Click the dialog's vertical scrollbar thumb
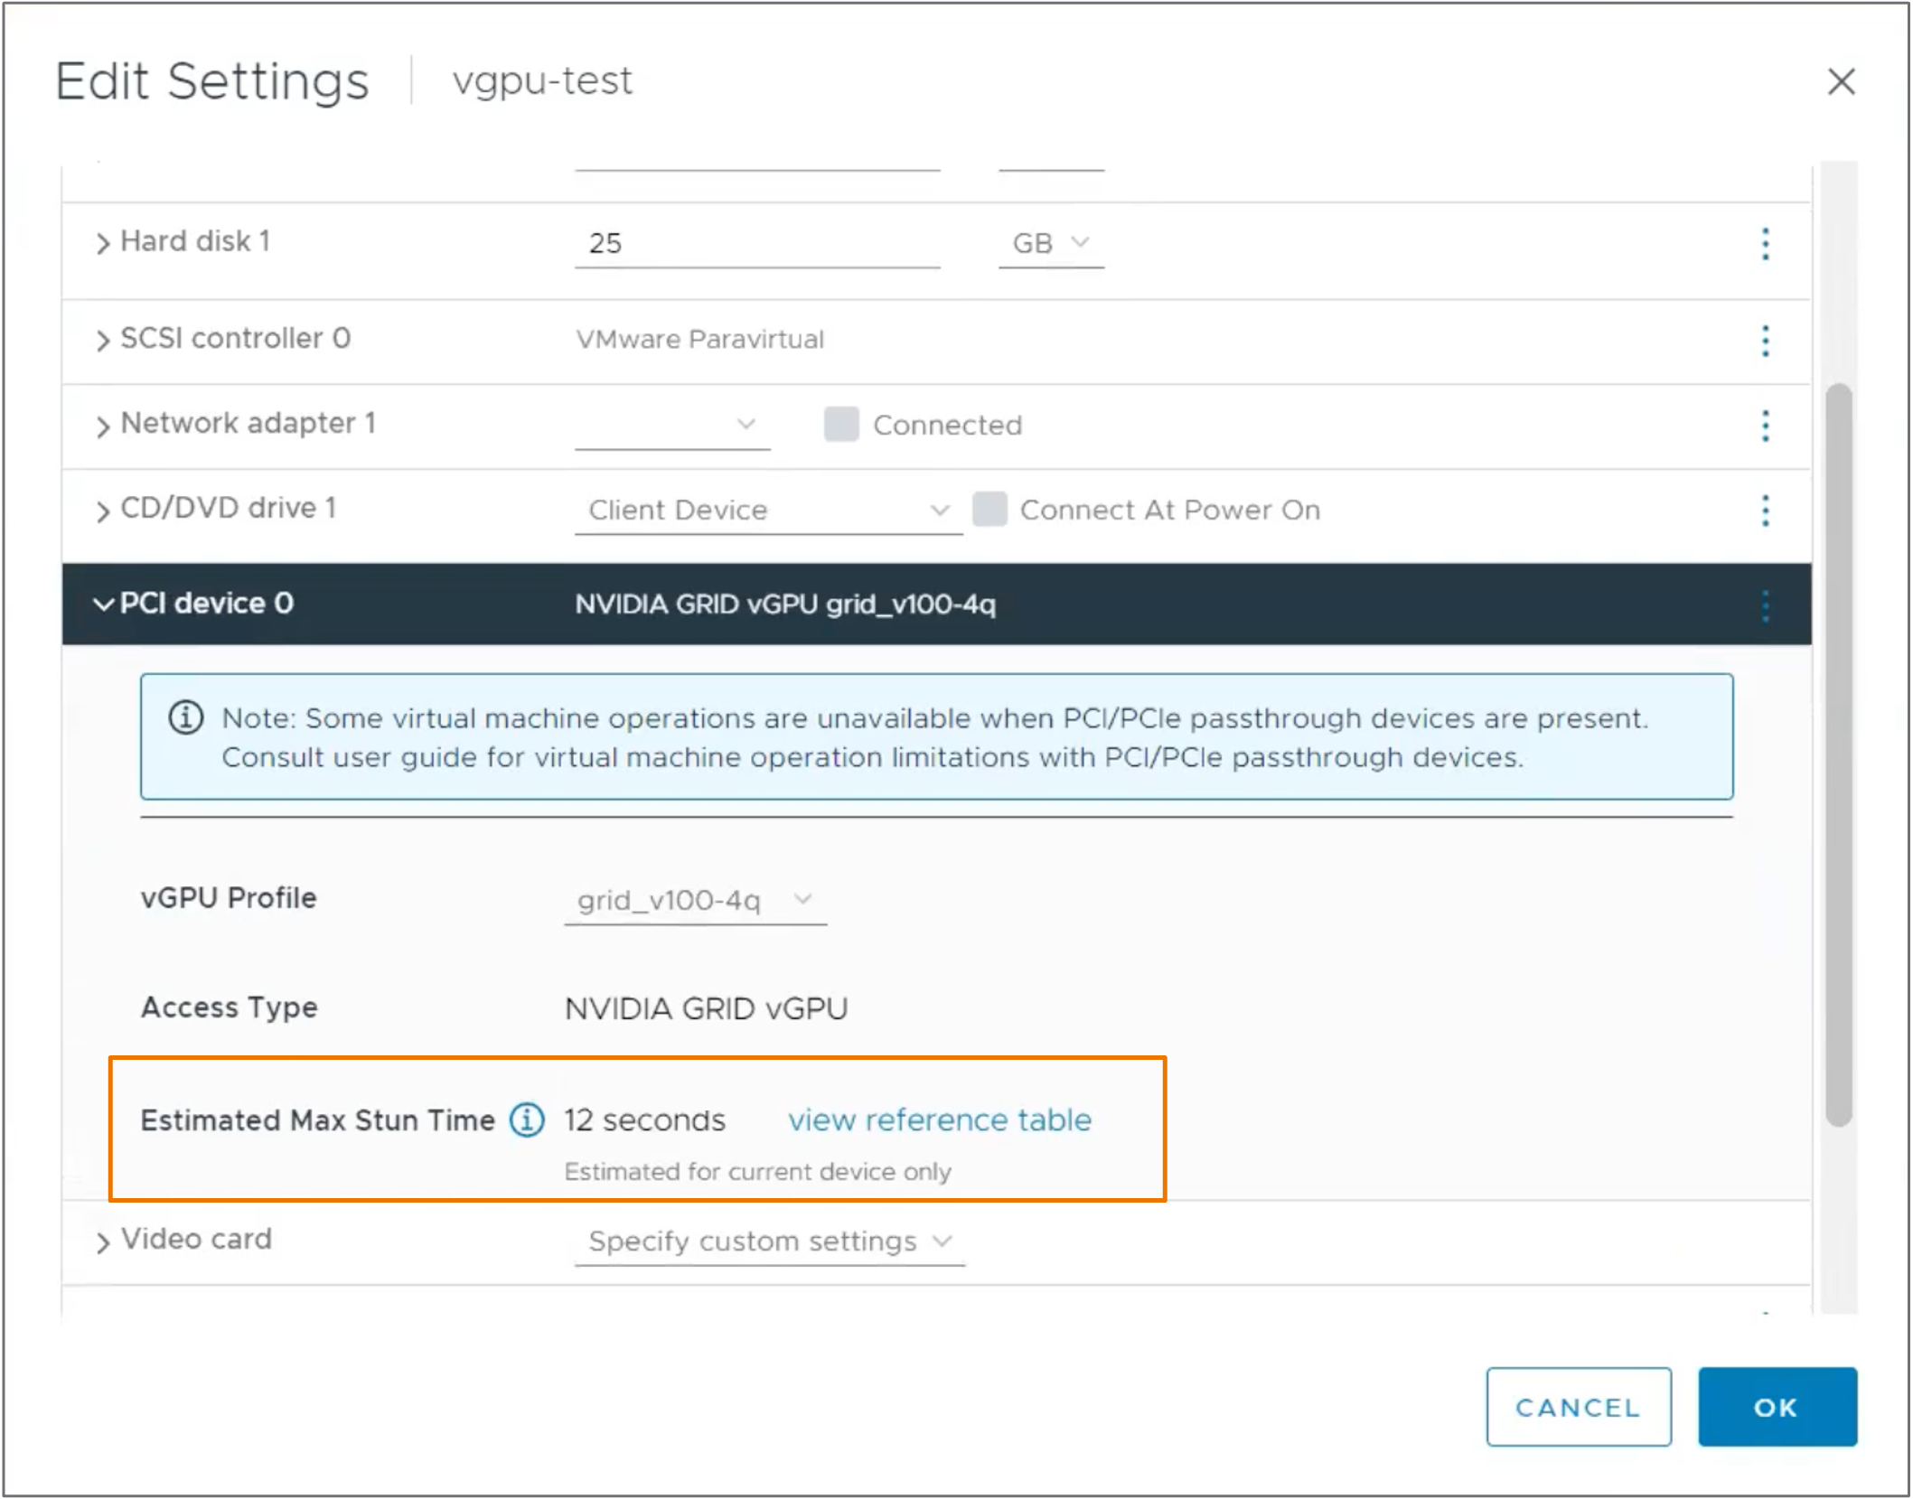This screenshot has height=1499, width=1913. pos(1838,754)
